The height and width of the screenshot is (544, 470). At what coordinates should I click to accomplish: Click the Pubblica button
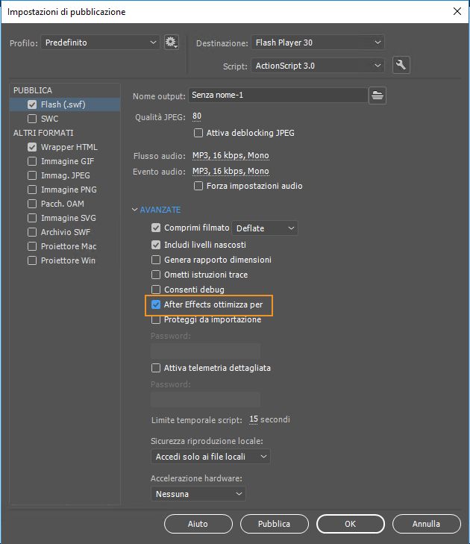(274, 524)
